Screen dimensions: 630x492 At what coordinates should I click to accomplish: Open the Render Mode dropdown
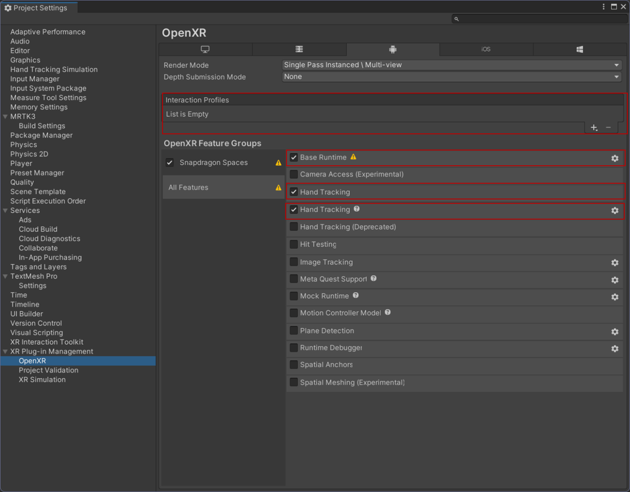(452, 65)
